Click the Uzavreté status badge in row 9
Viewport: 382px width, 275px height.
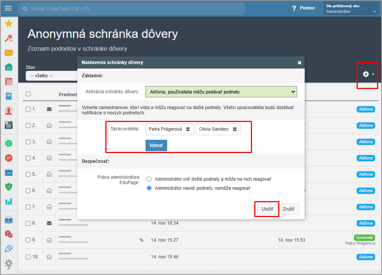click(364, 237)
